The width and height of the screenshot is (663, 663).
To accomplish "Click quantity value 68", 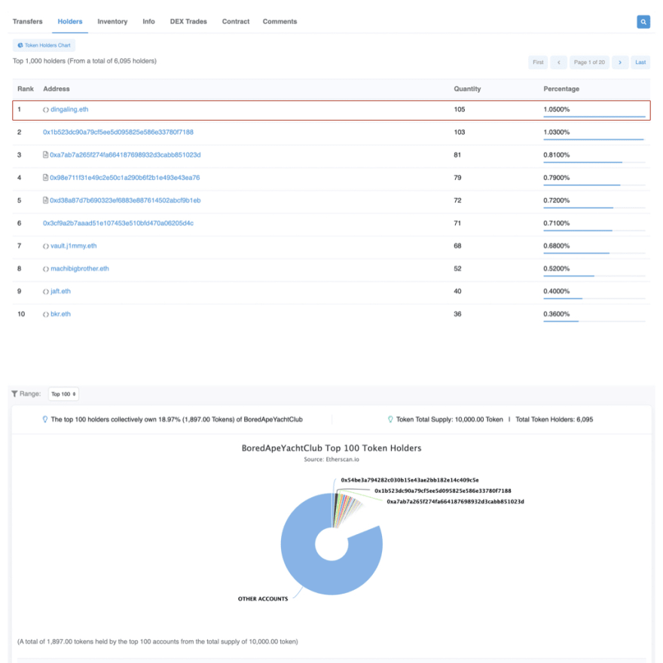I will coord(457,246).
